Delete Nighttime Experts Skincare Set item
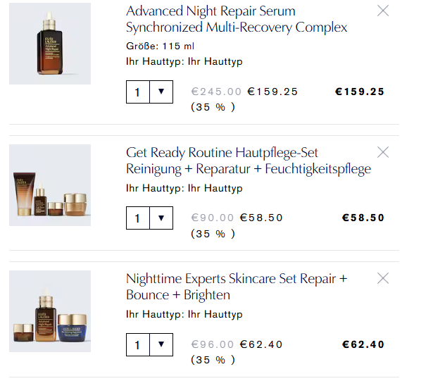The image size is (433, 381). point(383,278)
